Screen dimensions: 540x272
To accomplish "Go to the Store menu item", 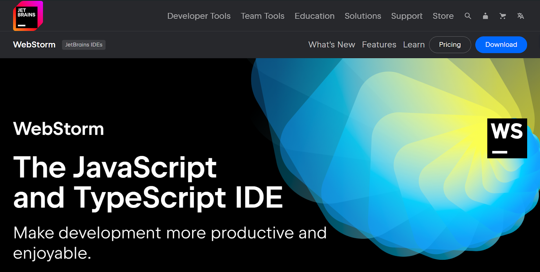I will [443, 16].
